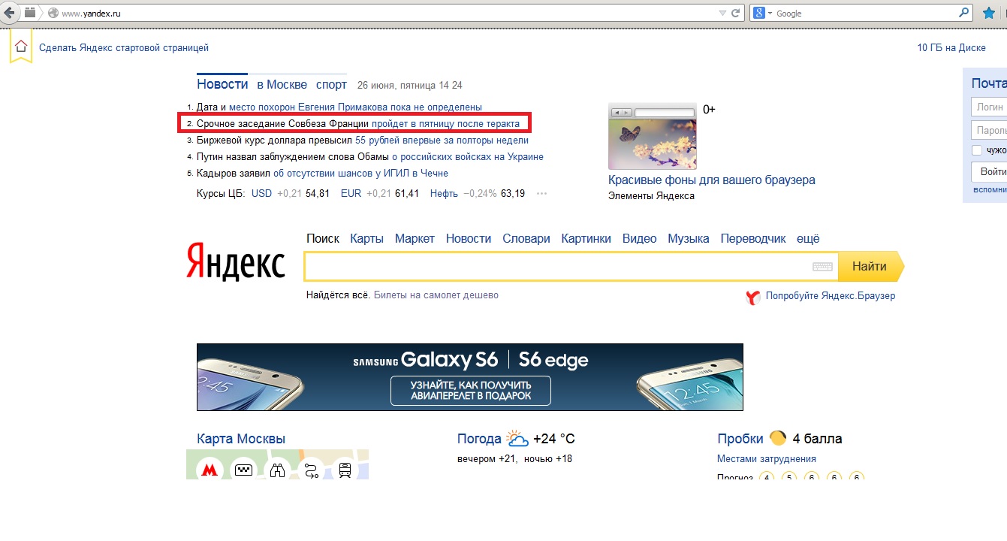Viewport: 1007px width, 541px height.
Task: Reload the page with the refresh icon
Action: [x=736, y=13]
